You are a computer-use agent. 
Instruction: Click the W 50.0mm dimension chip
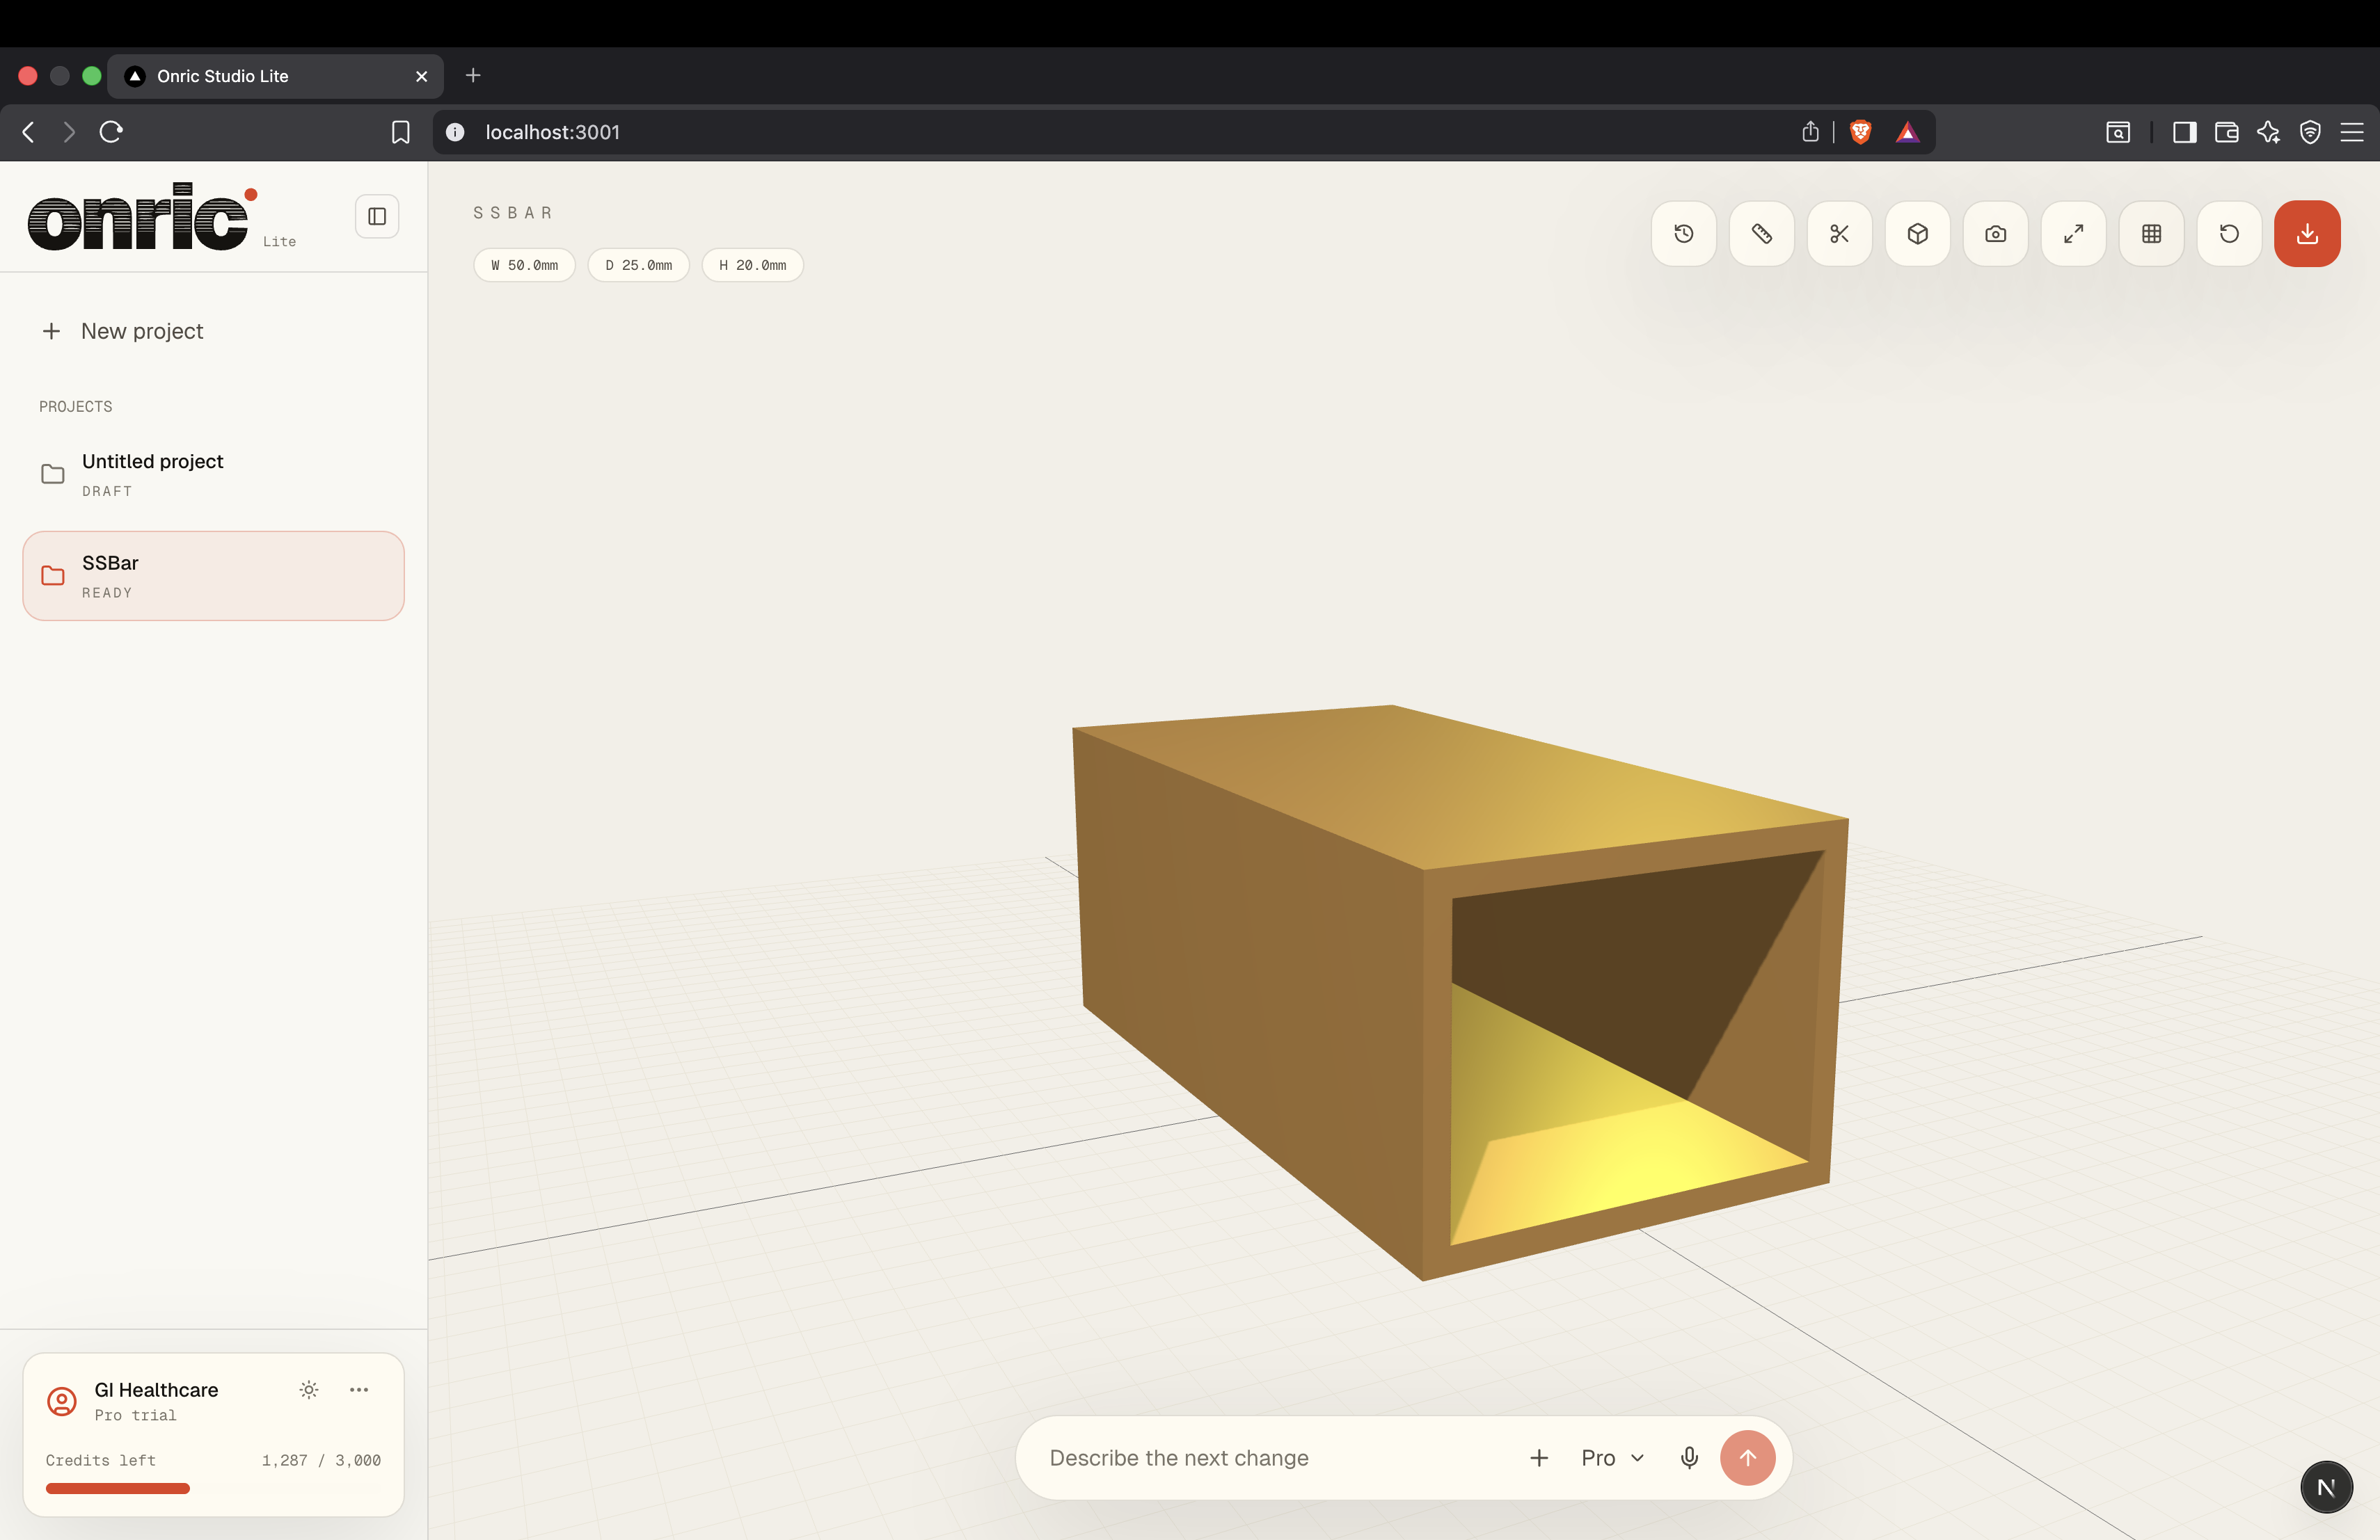pos(524,265)
